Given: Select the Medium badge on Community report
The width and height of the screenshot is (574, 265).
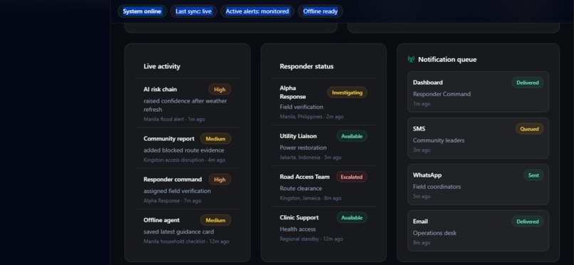Looking at the screenshot, I should tap(216, 139).
